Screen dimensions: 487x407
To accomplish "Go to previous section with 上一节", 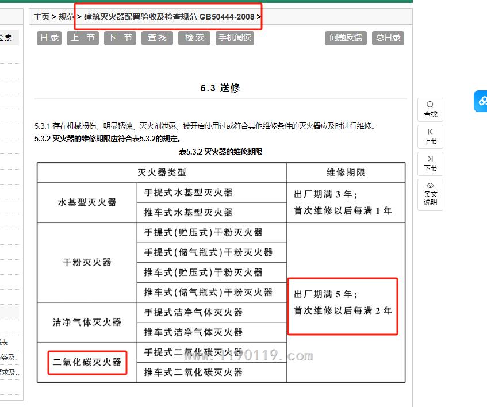I will click(82, 38).
